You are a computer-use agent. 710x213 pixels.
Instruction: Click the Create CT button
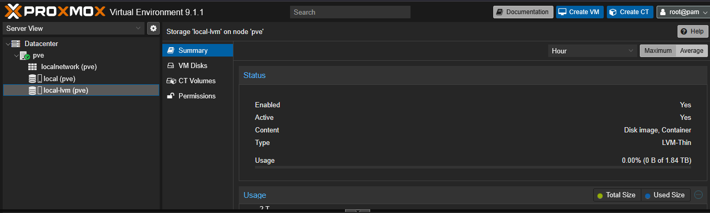click(x=630, y=12)
